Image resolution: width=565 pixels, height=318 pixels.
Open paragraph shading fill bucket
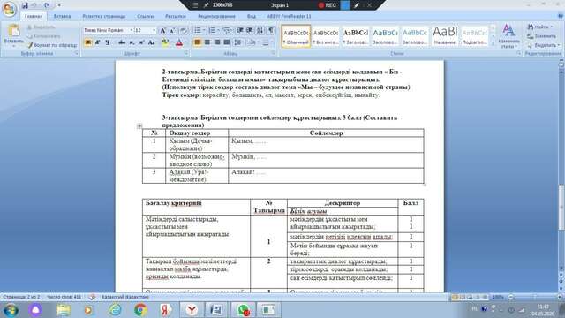click(252, 42)
